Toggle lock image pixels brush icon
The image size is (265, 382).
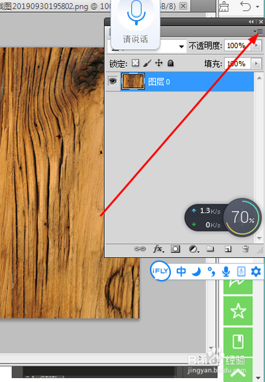click(147, 63)
